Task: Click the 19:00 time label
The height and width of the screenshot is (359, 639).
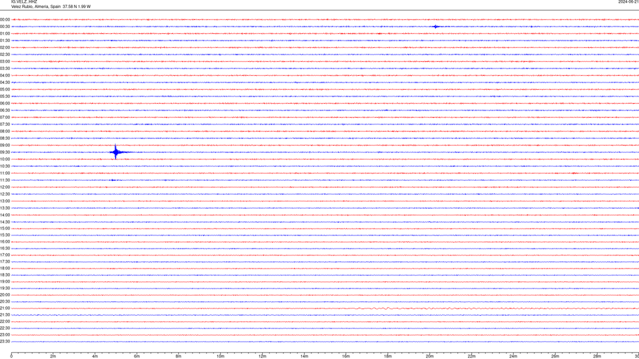Action: 5,282
